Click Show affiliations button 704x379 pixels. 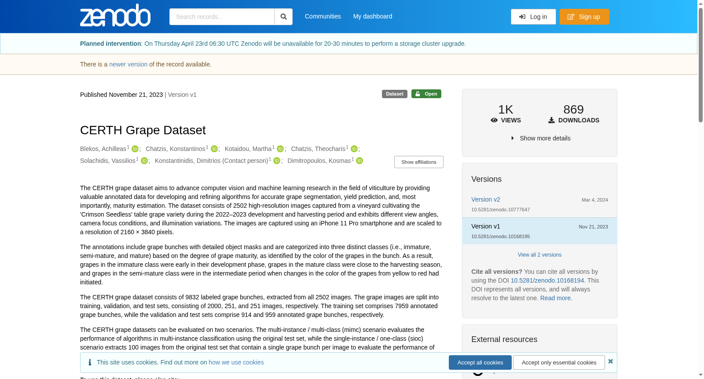(x=419, y=162)
